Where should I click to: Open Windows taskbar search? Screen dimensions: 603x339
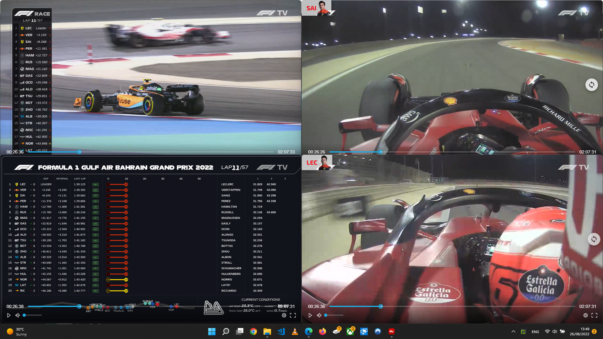point(225,331)
